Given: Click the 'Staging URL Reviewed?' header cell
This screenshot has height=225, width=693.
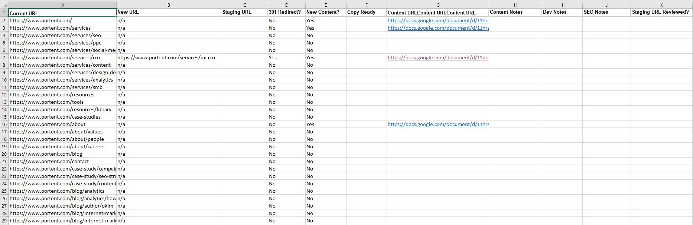Looking at the screenshot, I should [x=661, y=12].
